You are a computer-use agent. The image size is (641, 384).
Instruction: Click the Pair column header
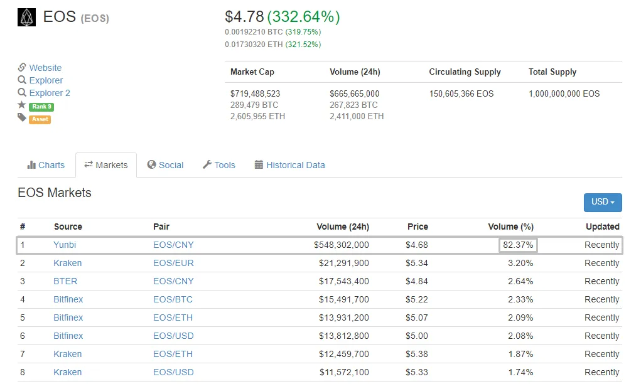[161, 227]
